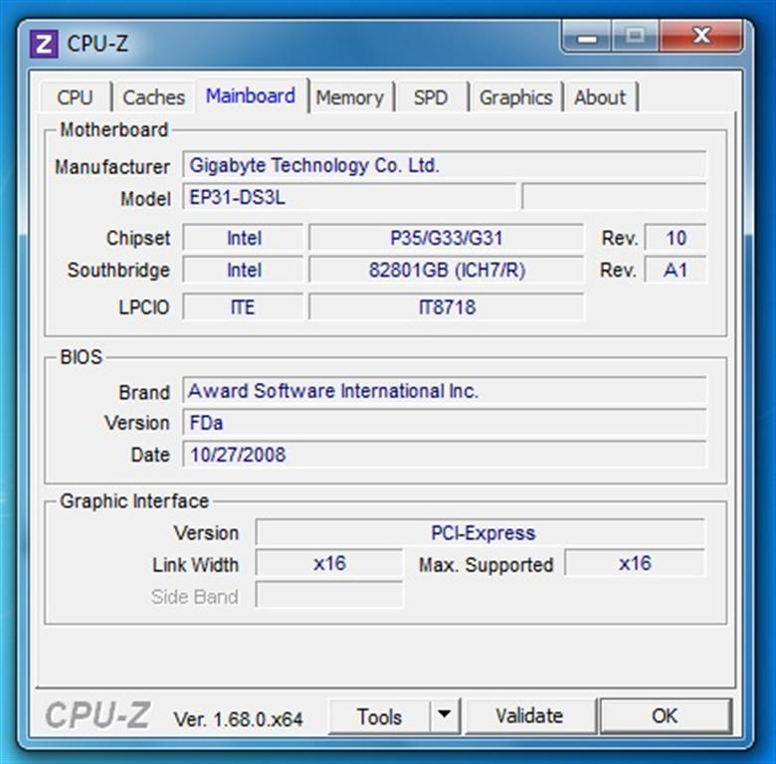The width and height of the screenshot is (776, 764).
Task: Click the Max. Supported value x16
Action: pyautogui.click(x=635, y=563)
